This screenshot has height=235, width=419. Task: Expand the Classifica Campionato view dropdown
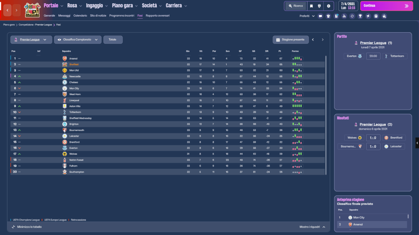click(77, 40)
